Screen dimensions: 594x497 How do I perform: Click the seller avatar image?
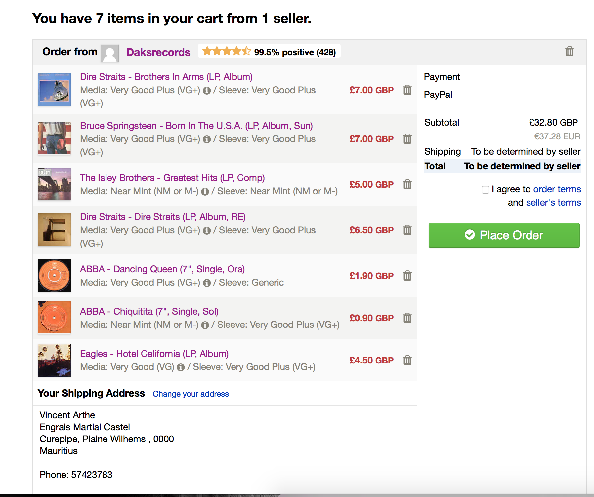point(110,53)
